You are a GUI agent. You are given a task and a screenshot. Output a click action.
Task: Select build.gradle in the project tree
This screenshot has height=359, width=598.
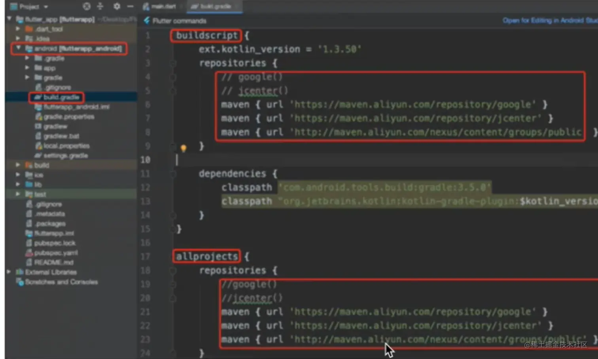[62, 97]
